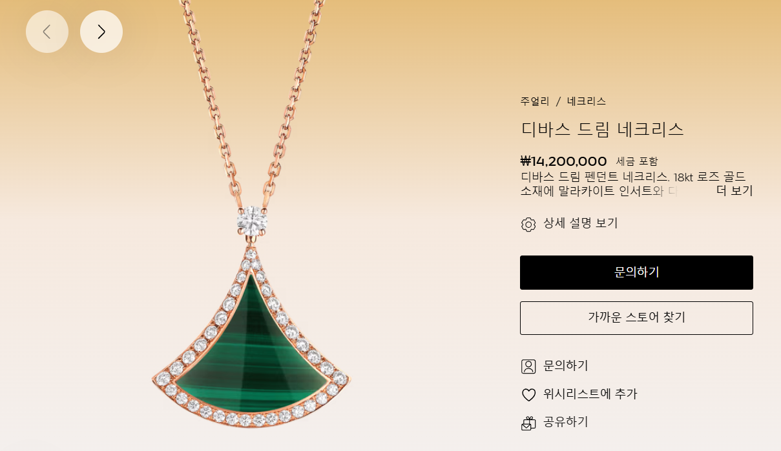Viewport: 781px width, 451px height.
Task: Open the 주얼리 breadcrumb link
Action: coord(535,101)
